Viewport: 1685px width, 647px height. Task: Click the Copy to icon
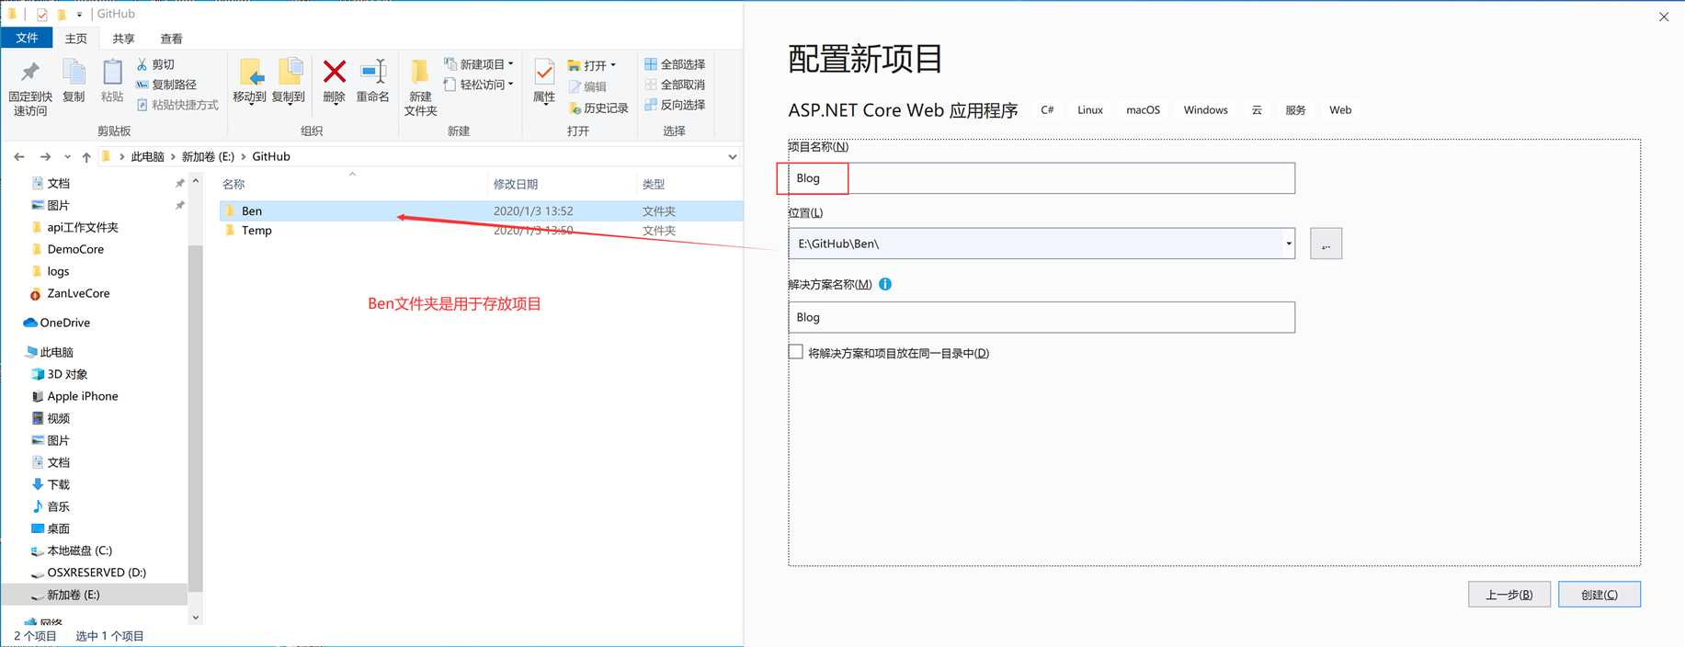tap(289, 72)
